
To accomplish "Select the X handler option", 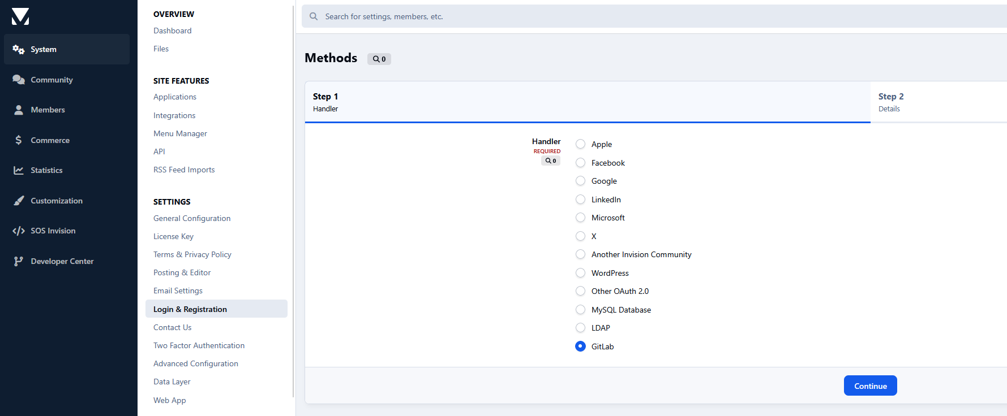I will (580, 236).
